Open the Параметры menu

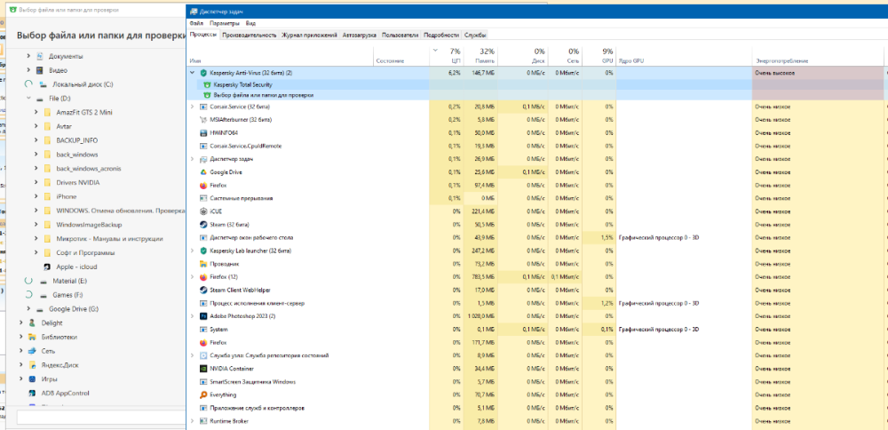pyautogui.click(x=225, y=23)
